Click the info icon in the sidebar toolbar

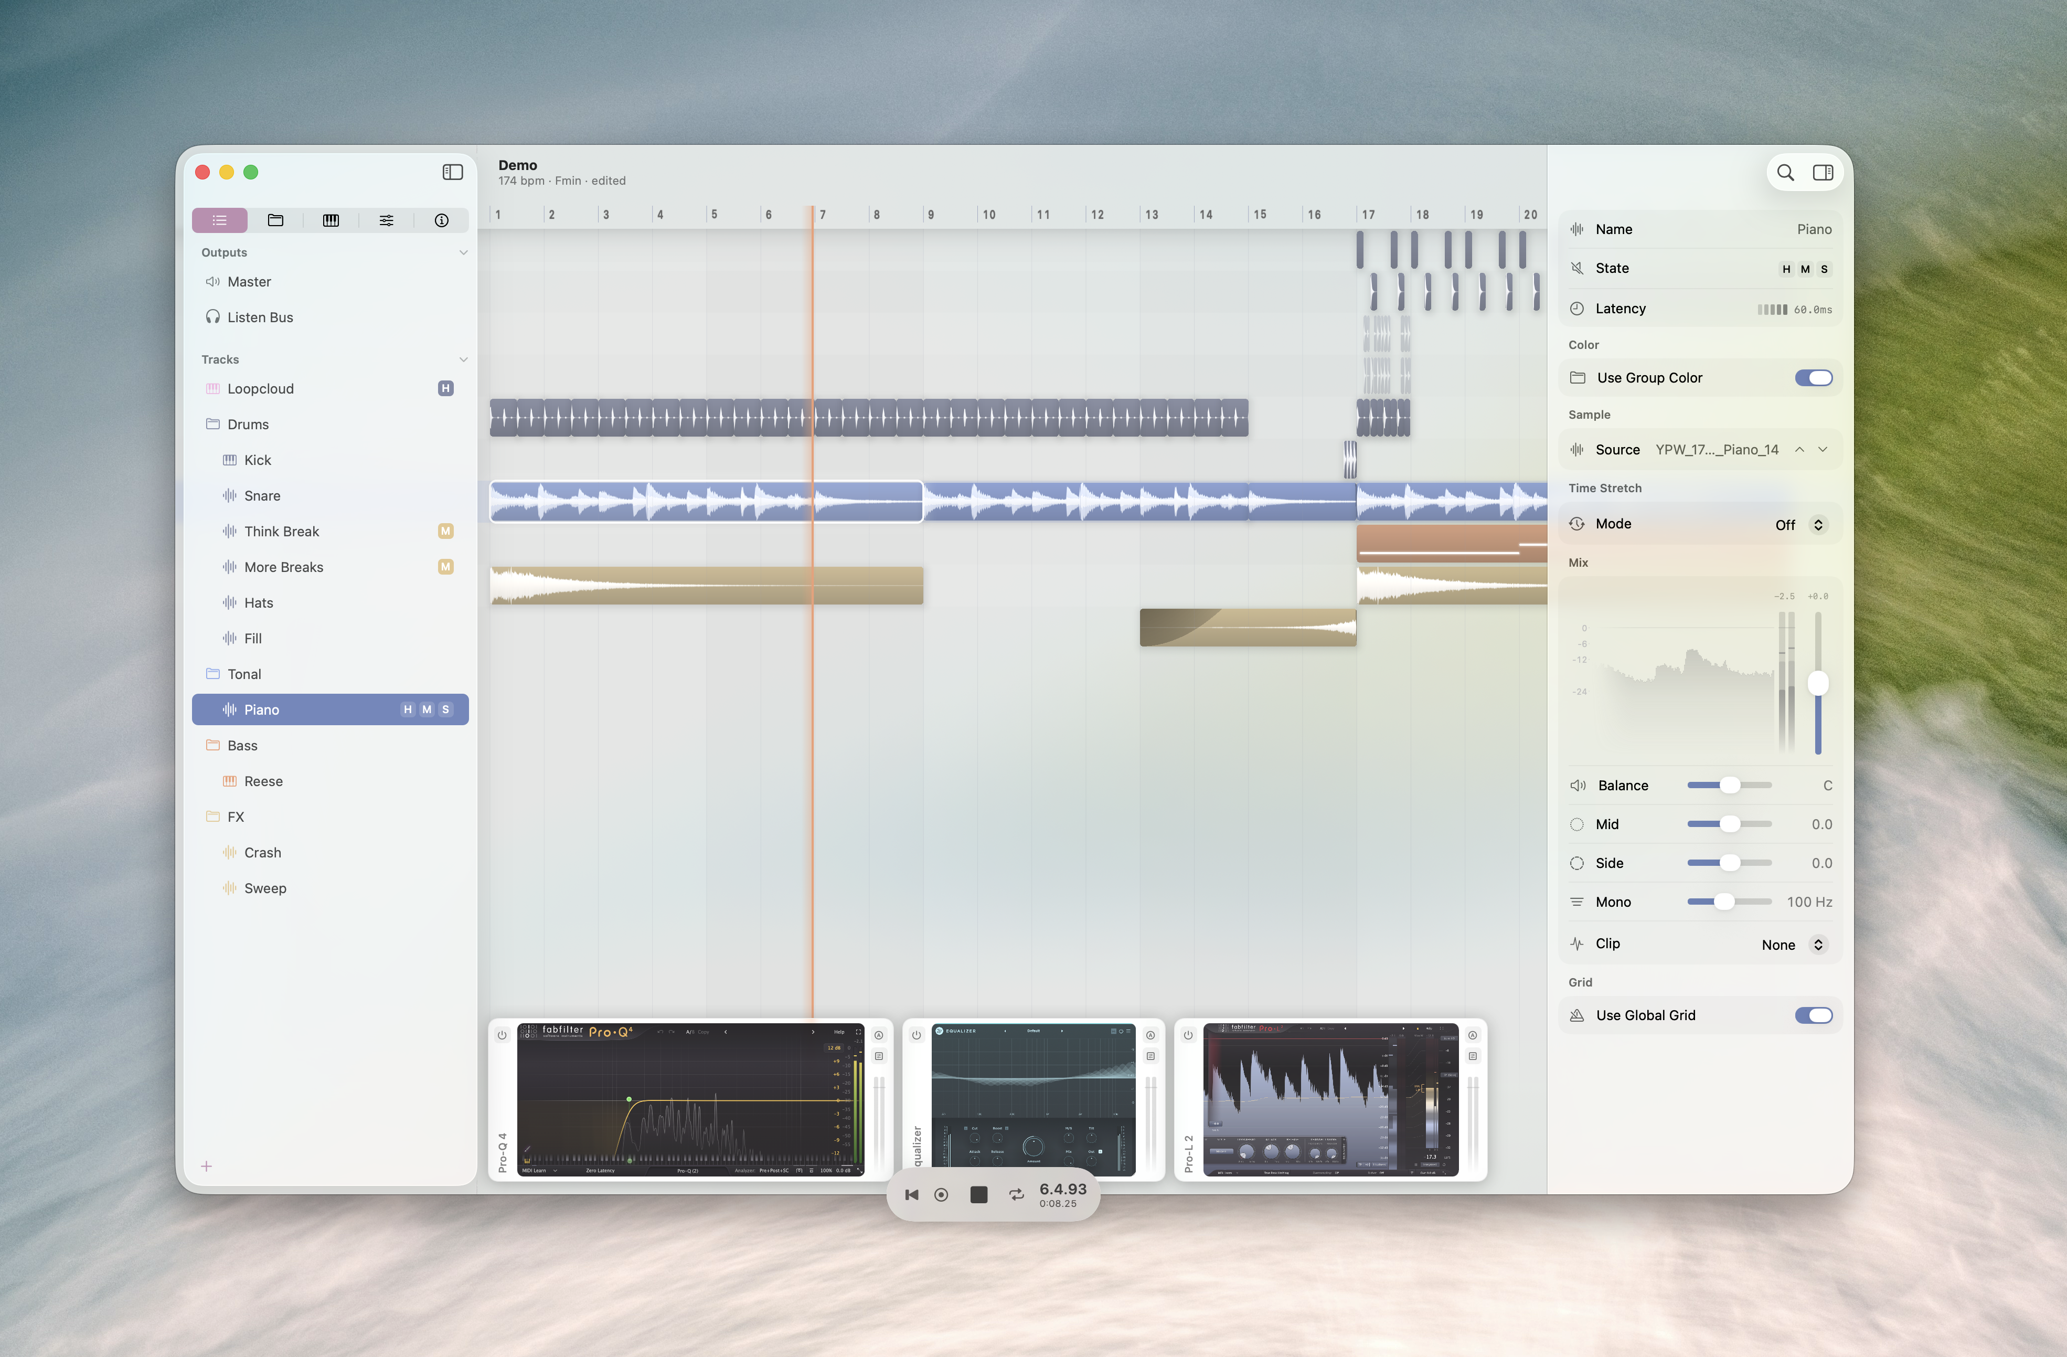[442, 220]
